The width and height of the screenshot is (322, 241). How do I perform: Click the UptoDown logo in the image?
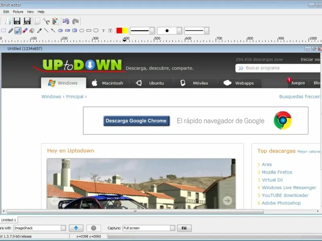point(82,65)
